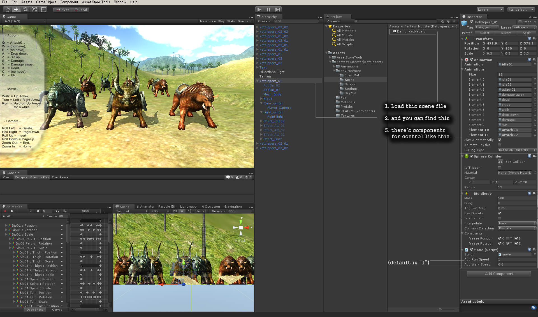538x317 pixels.
Task: Open Animation component gear menu
Action: point(534,60)
